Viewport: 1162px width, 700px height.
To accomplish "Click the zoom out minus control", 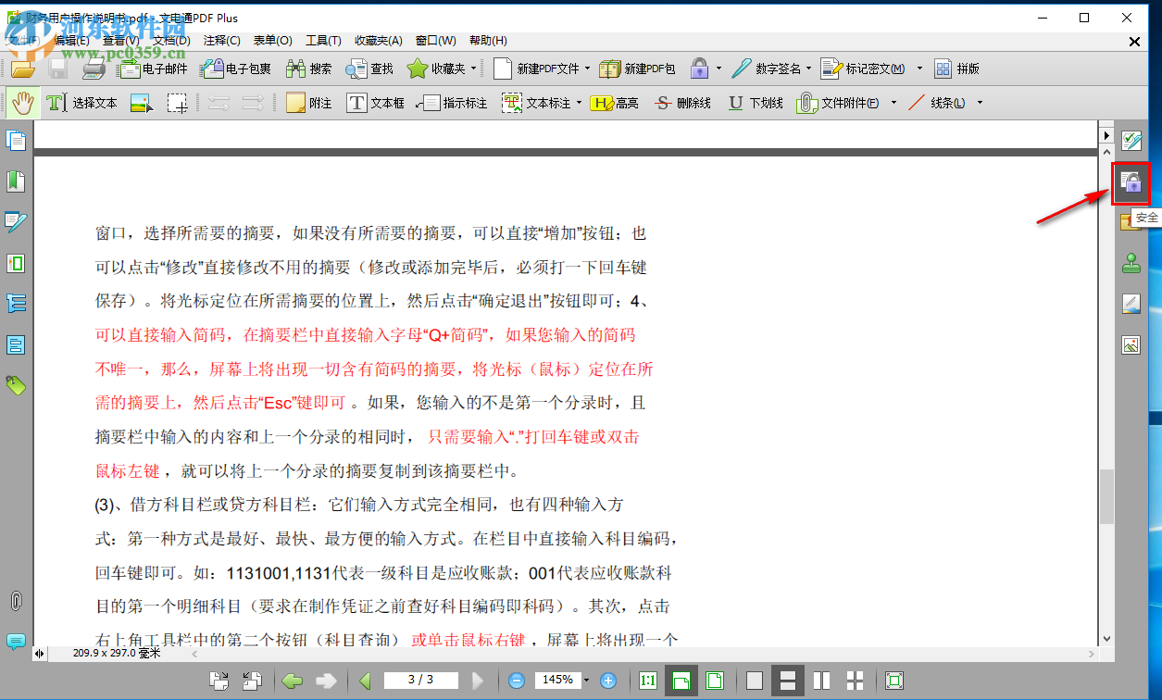I will pos(518,679).
